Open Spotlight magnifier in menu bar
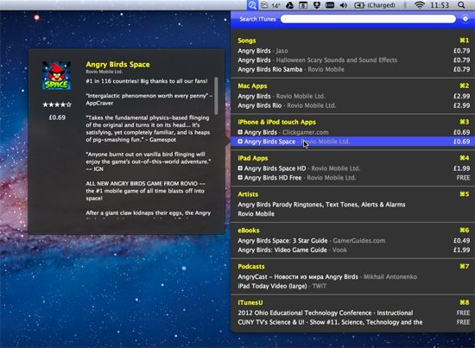The height and width of the screenshot is (348, 475). point(461,5)
